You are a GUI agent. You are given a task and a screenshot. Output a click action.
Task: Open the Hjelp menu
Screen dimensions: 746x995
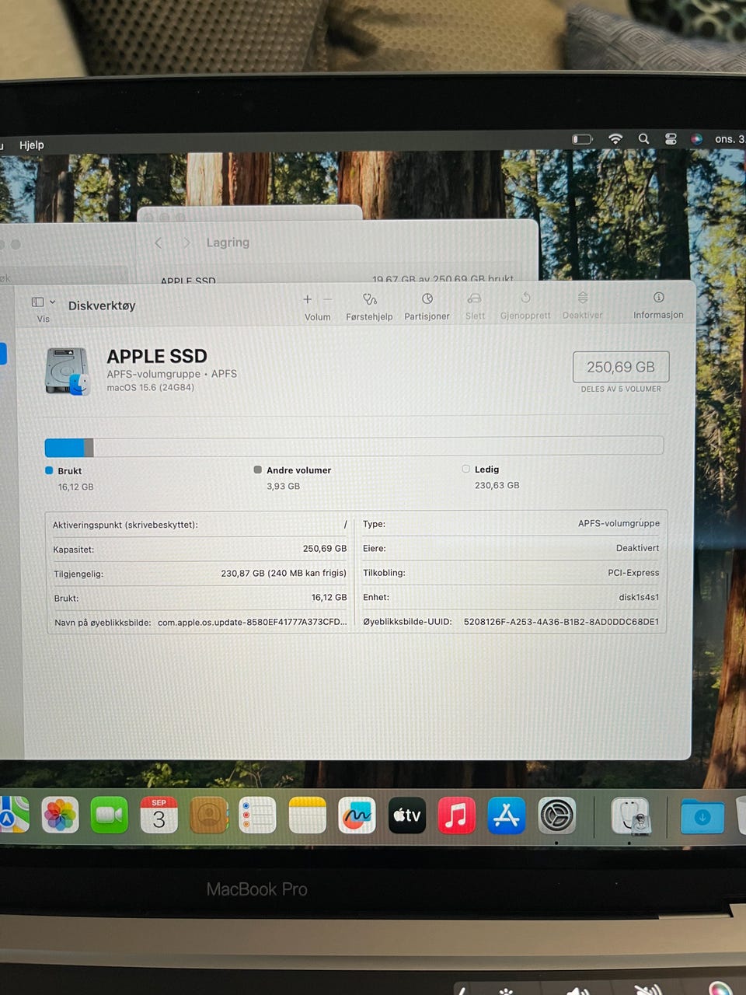pyautogui.click(x=32, y=145)
